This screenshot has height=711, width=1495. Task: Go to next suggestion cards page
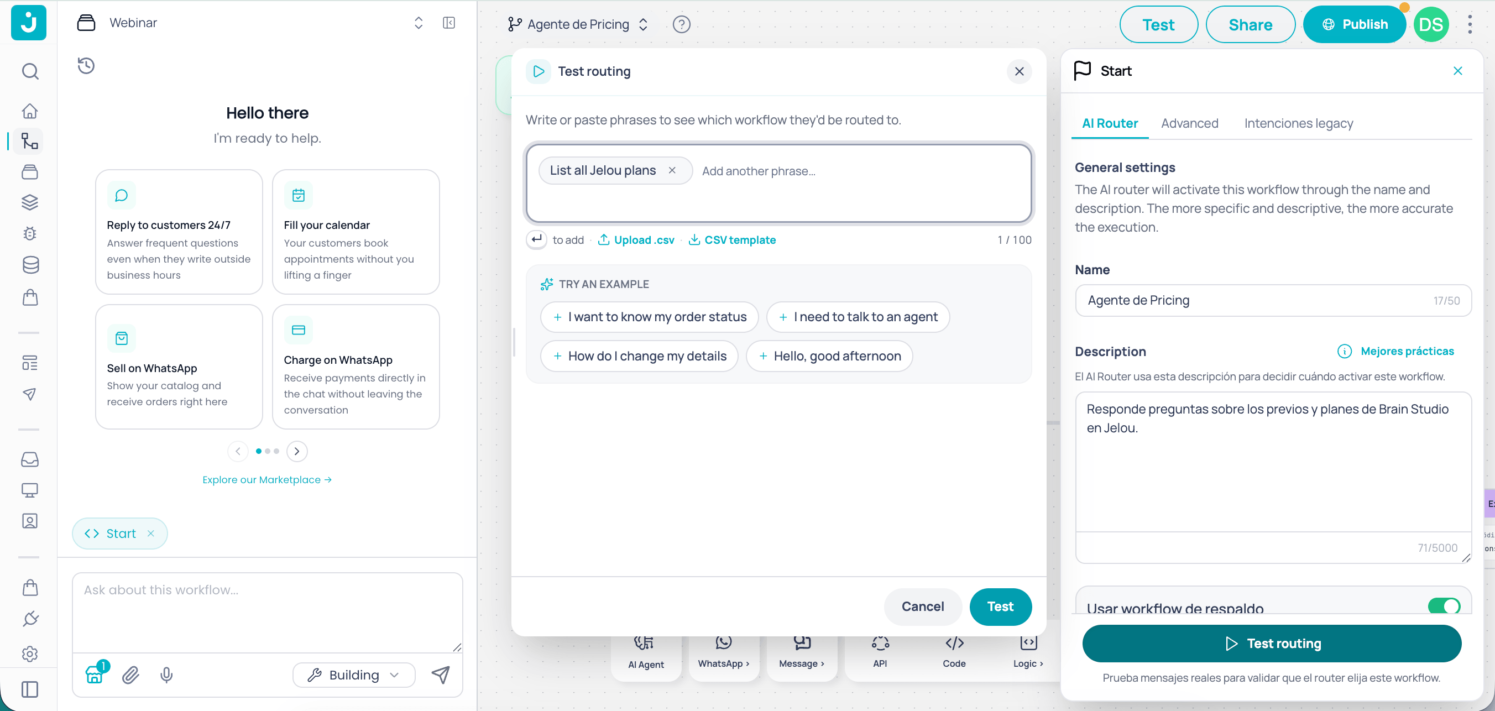pyautogui.click(x=296, y=451)
